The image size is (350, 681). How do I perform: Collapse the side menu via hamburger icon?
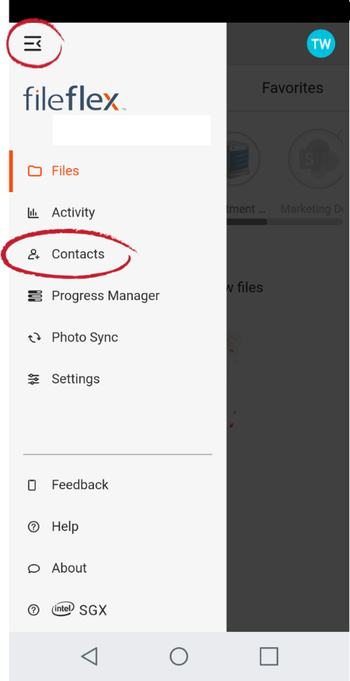point(32,44)
